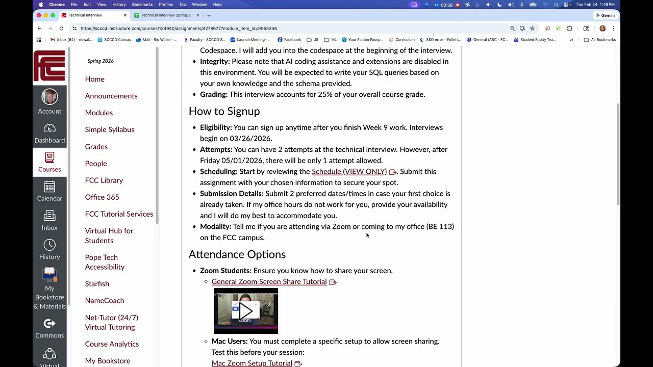Open macOS Spotlight search
This screenshot has width=653, height=367.
(x=556, y=5)
